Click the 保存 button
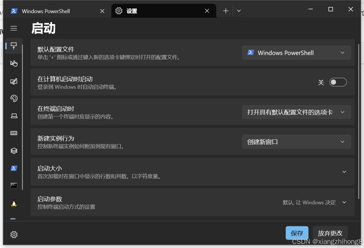Screen dimensions: 364x248 (x=297, y=233)
